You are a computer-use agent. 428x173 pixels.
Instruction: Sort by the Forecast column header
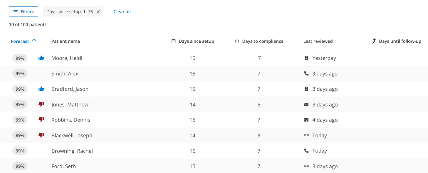coord(20,41)
